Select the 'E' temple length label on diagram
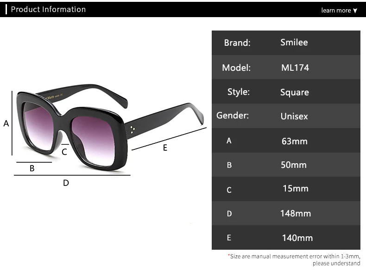This screenshot has height=271, width=366. [165, 148]
